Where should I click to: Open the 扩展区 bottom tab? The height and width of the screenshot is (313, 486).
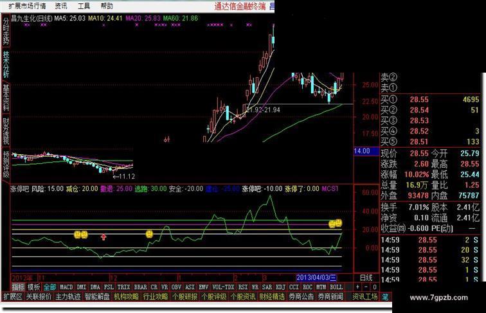13,296
